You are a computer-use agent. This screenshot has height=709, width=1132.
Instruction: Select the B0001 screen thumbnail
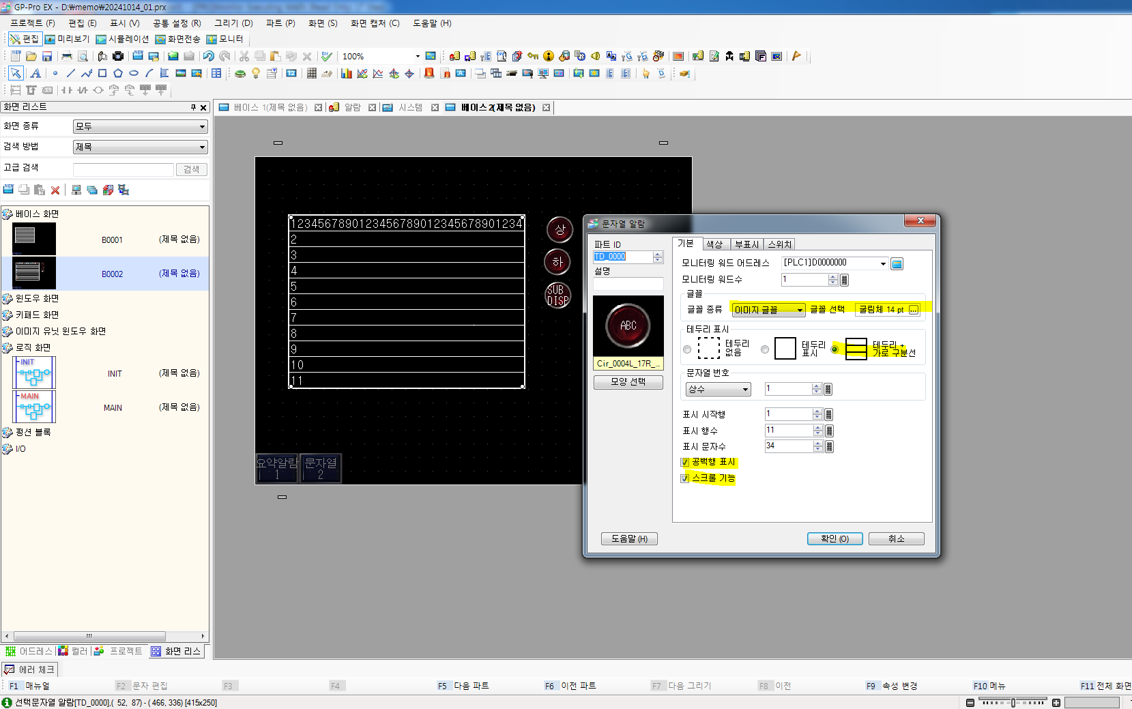(33, 239)
